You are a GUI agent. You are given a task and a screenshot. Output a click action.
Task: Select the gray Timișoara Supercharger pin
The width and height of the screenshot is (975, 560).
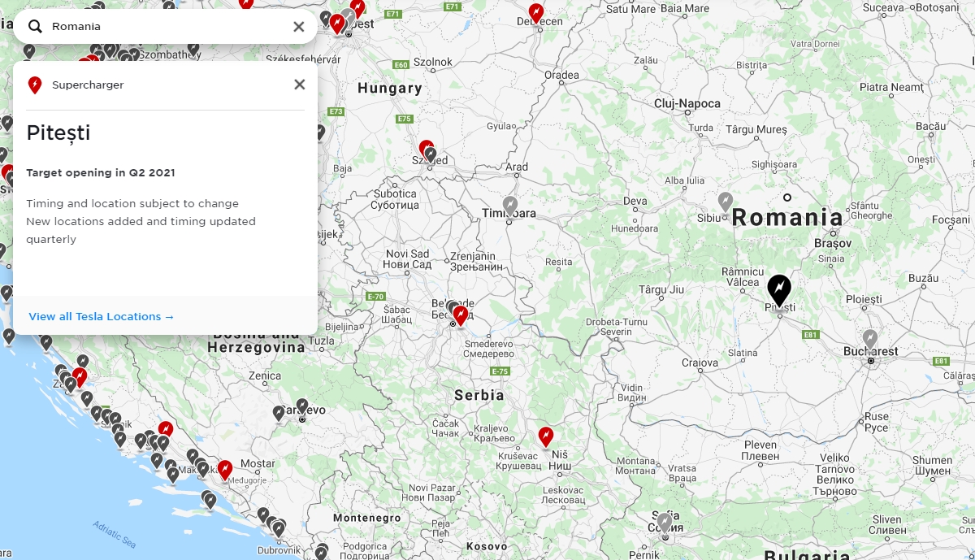(510, 206)
